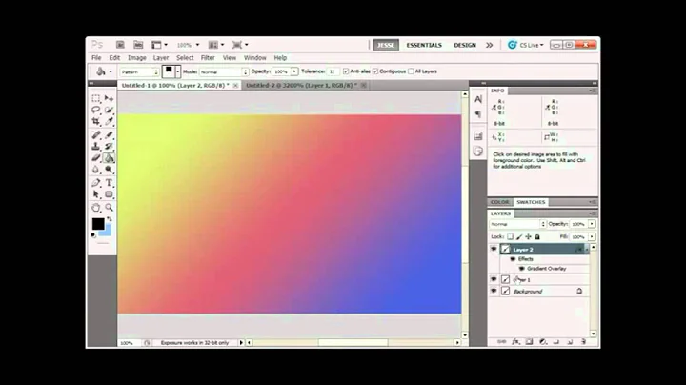Image resolution: width=686 pixels, height=385 pixels.
Task: Select the Quick Selection tool
Action: pyautogui.click(x=109, y=110)
